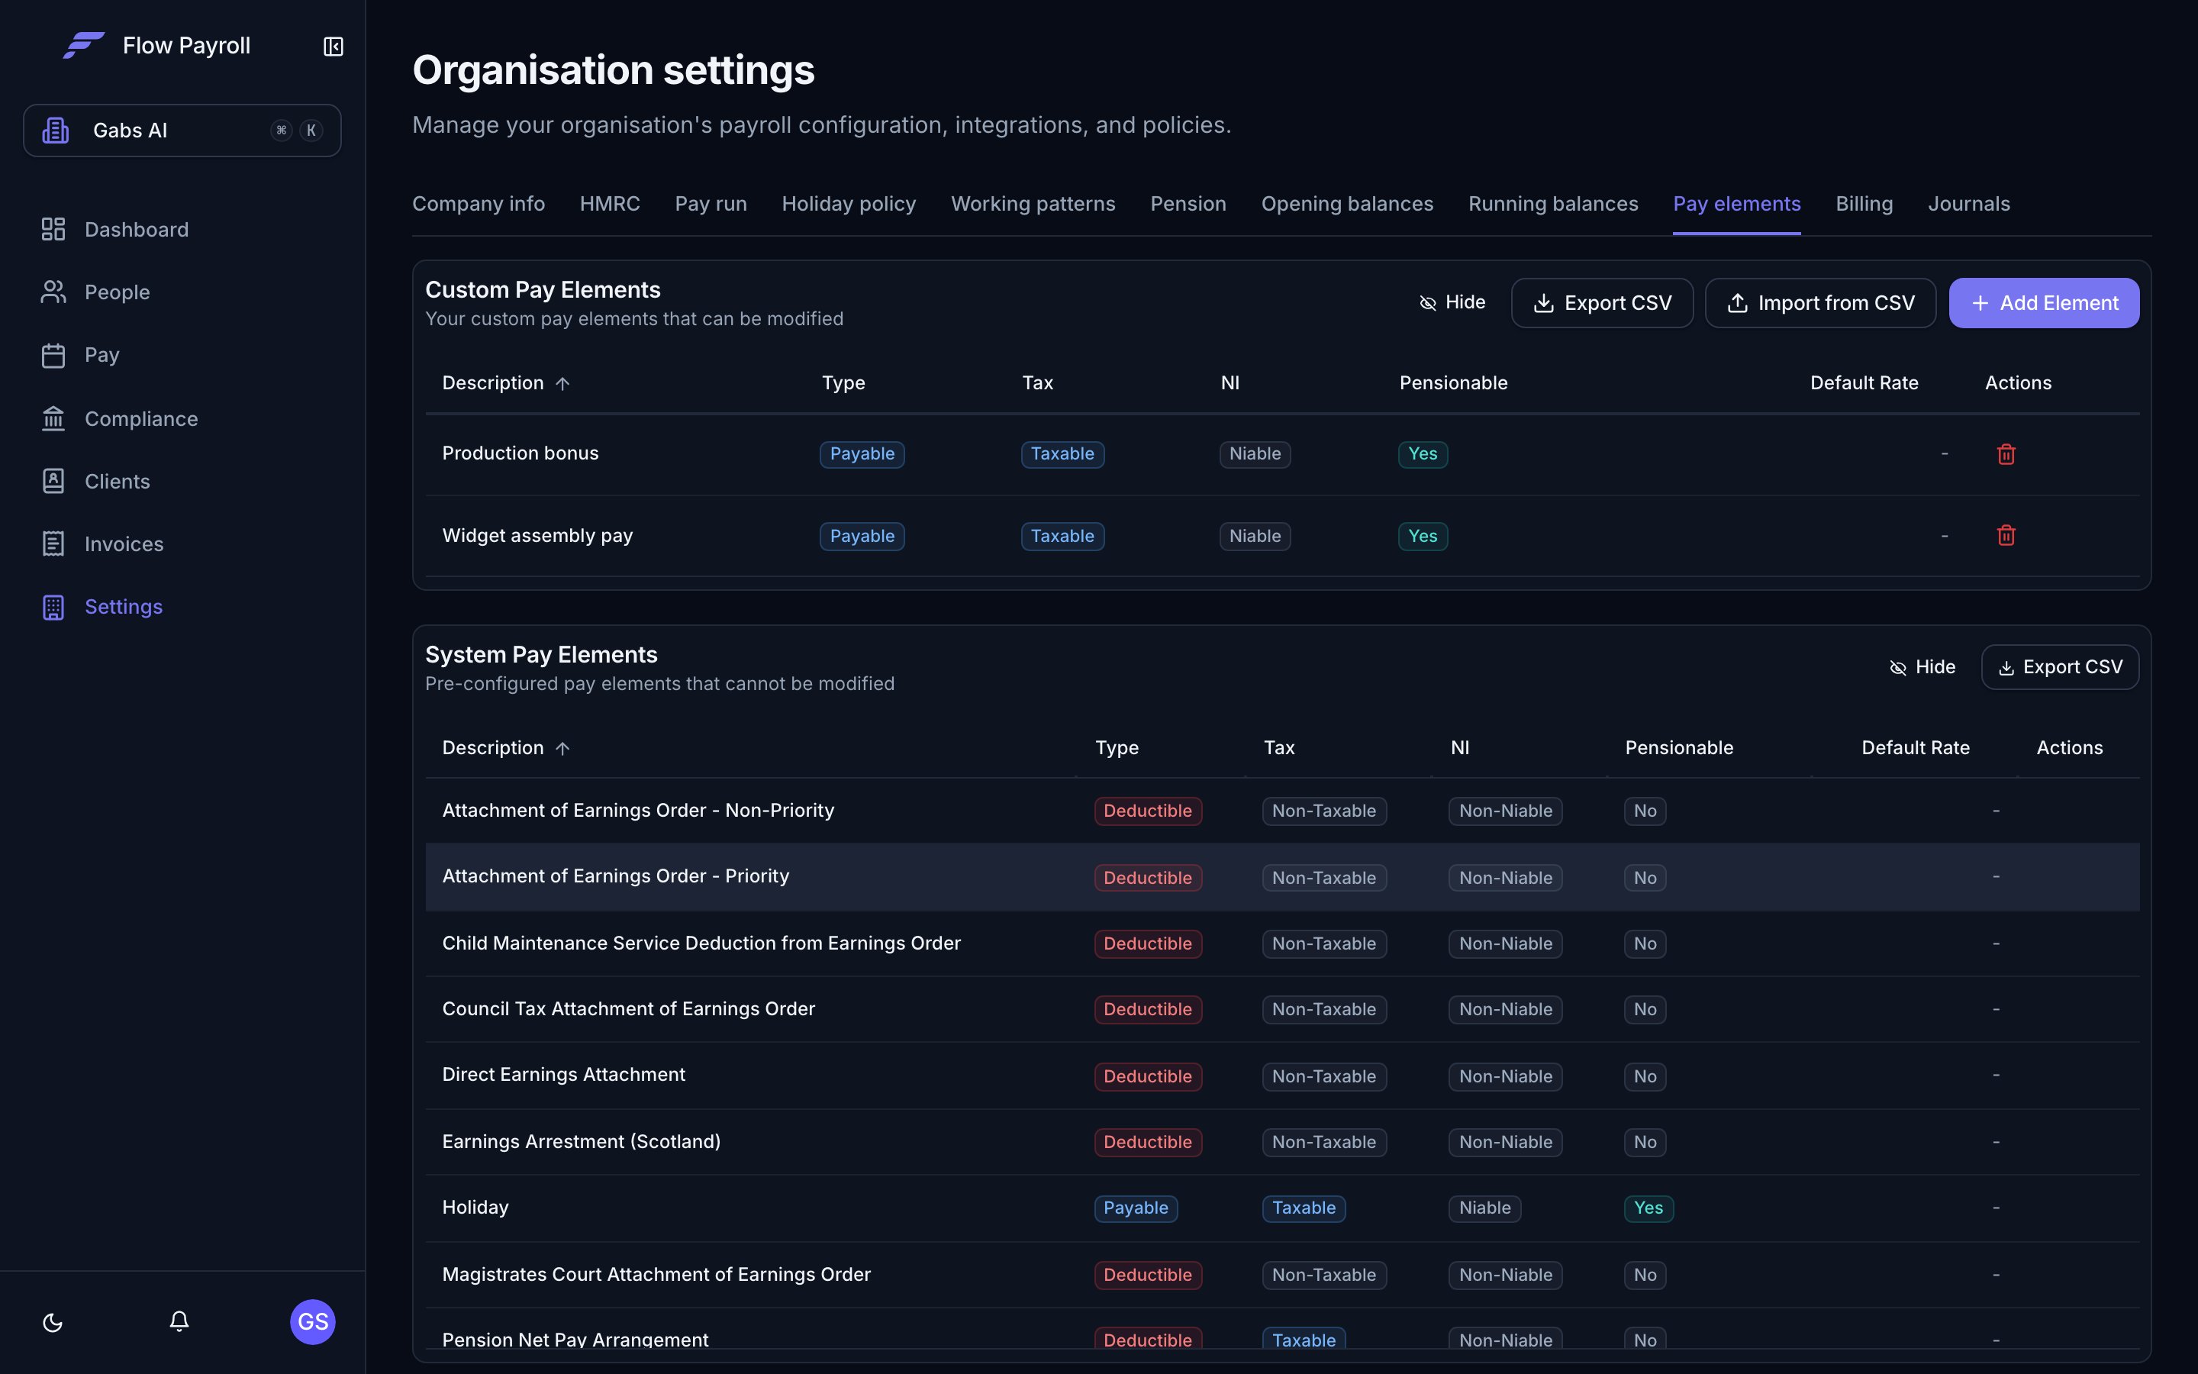
Task: Open the Billing tab
Action: (x=1864, y=204)
